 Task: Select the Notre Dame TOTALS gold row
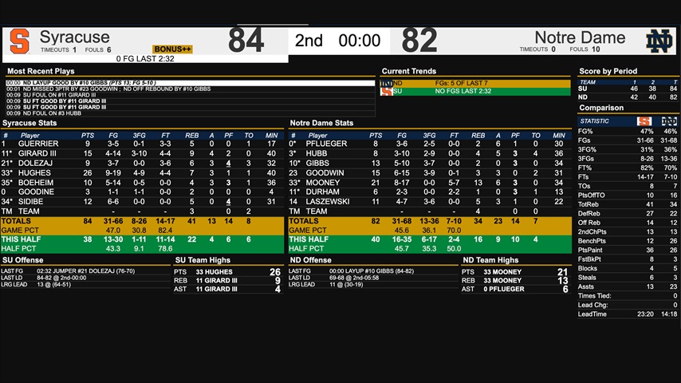pos(427,220)
